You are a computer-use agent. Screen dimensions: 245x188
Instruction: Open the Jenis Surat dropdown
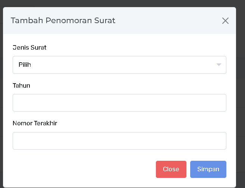pos(119,65)
